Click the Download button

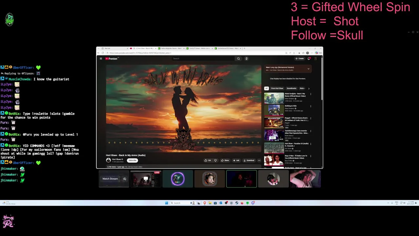tap(249, 160)
